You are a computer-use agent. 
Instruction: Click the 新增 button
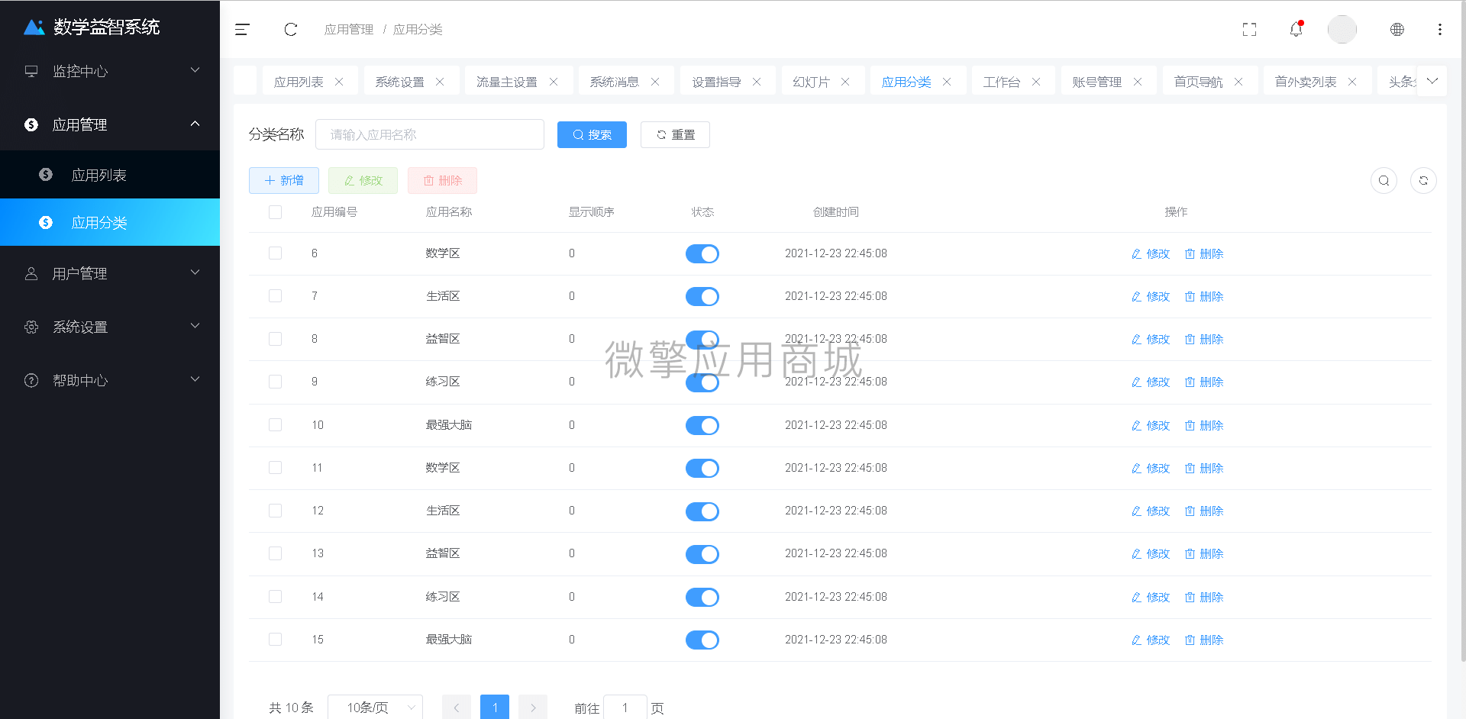tap(284, 180)
